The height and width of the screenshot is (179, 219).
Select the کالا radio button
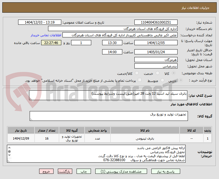[174, 73]
